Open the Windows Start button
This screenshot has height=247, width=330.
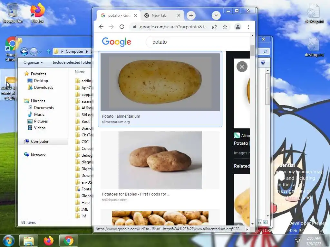tap(9, 241)
